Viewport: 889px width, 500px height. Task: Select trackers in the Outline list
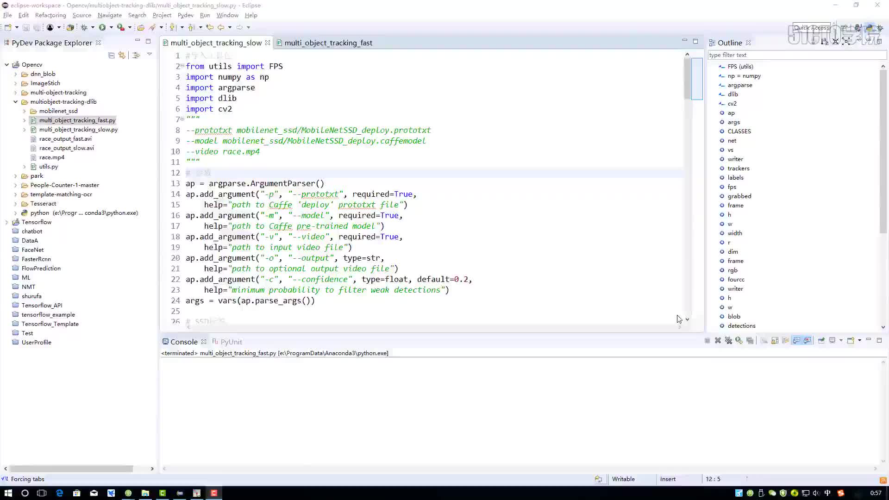coord(738,169)
